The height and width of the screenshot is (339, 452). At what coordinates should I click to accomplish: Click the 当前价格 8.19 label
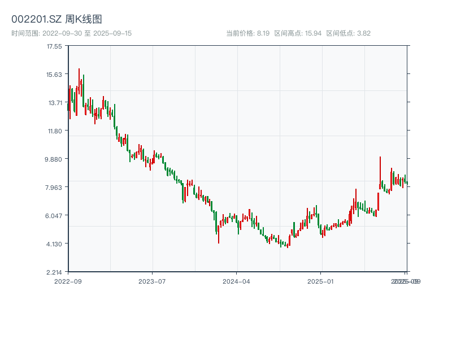247,33
